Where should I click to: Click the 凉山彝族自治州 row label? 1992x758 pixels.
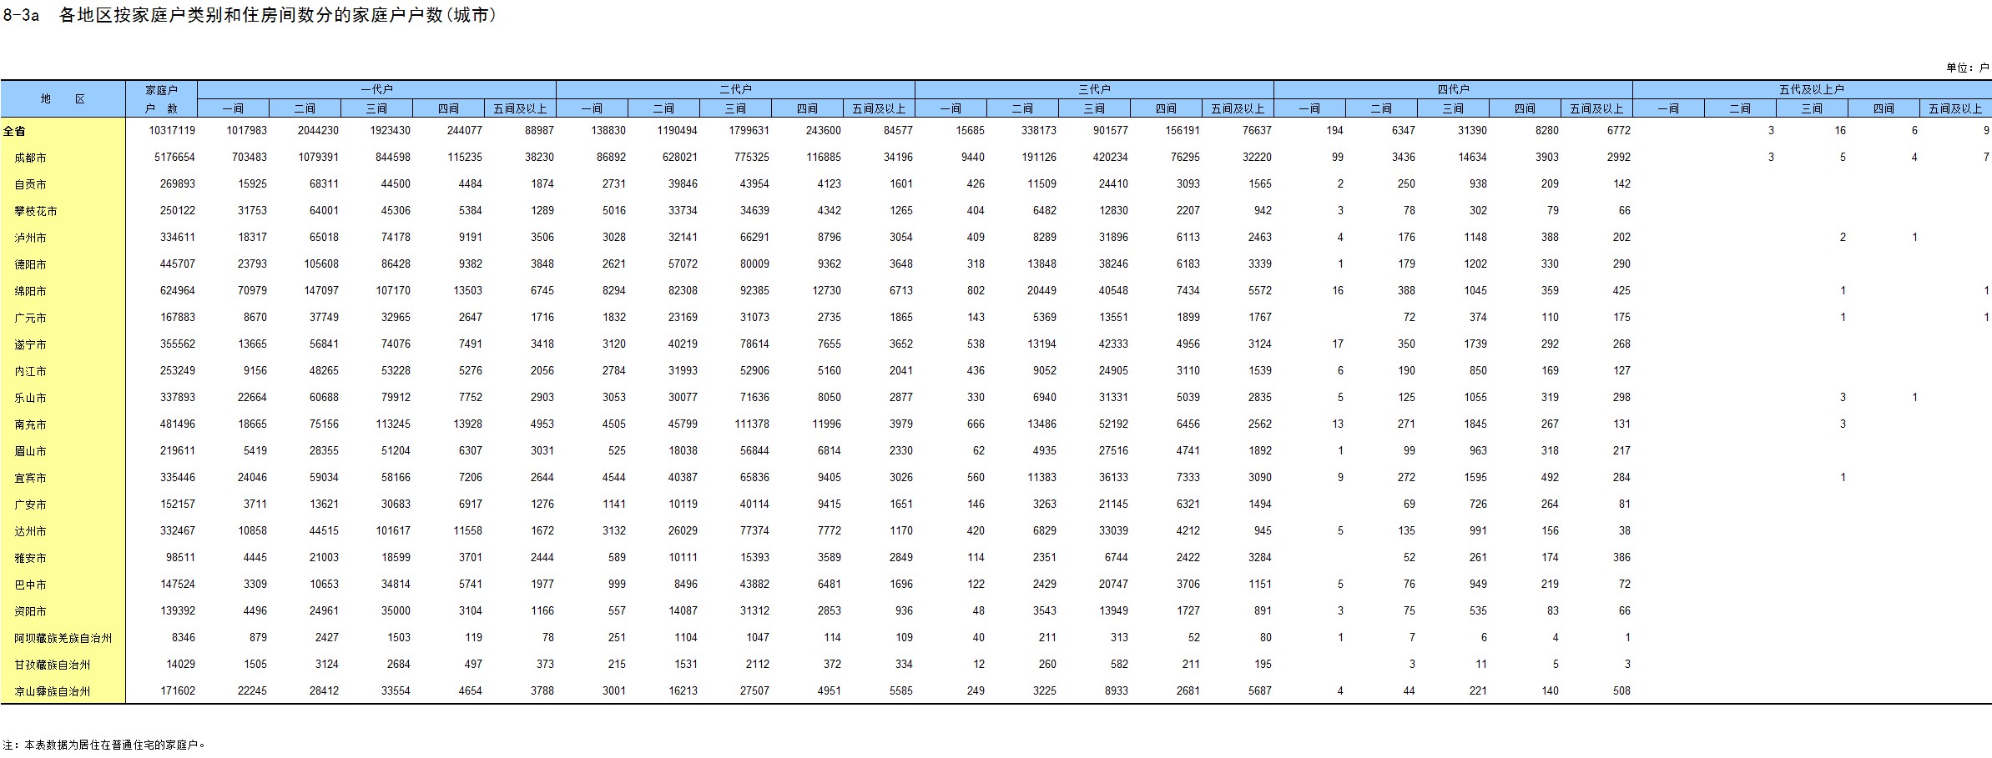pyautogui.click(x=52, y=691)
